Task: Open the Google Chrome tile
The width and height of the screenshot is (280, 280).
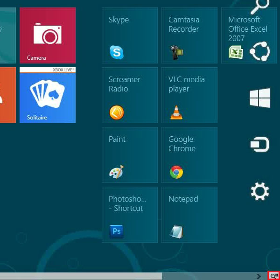Action: pyautogui.click(x=189, y=155)
